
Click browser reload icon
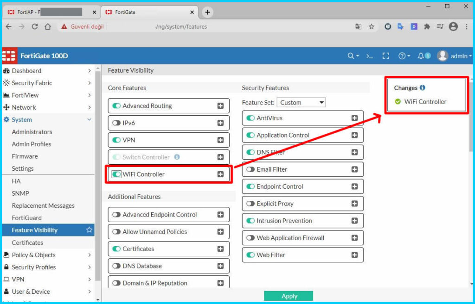35,26
